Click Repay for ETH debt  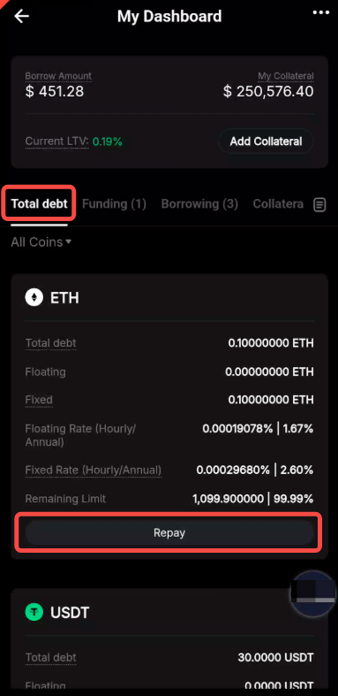point(169,532)
